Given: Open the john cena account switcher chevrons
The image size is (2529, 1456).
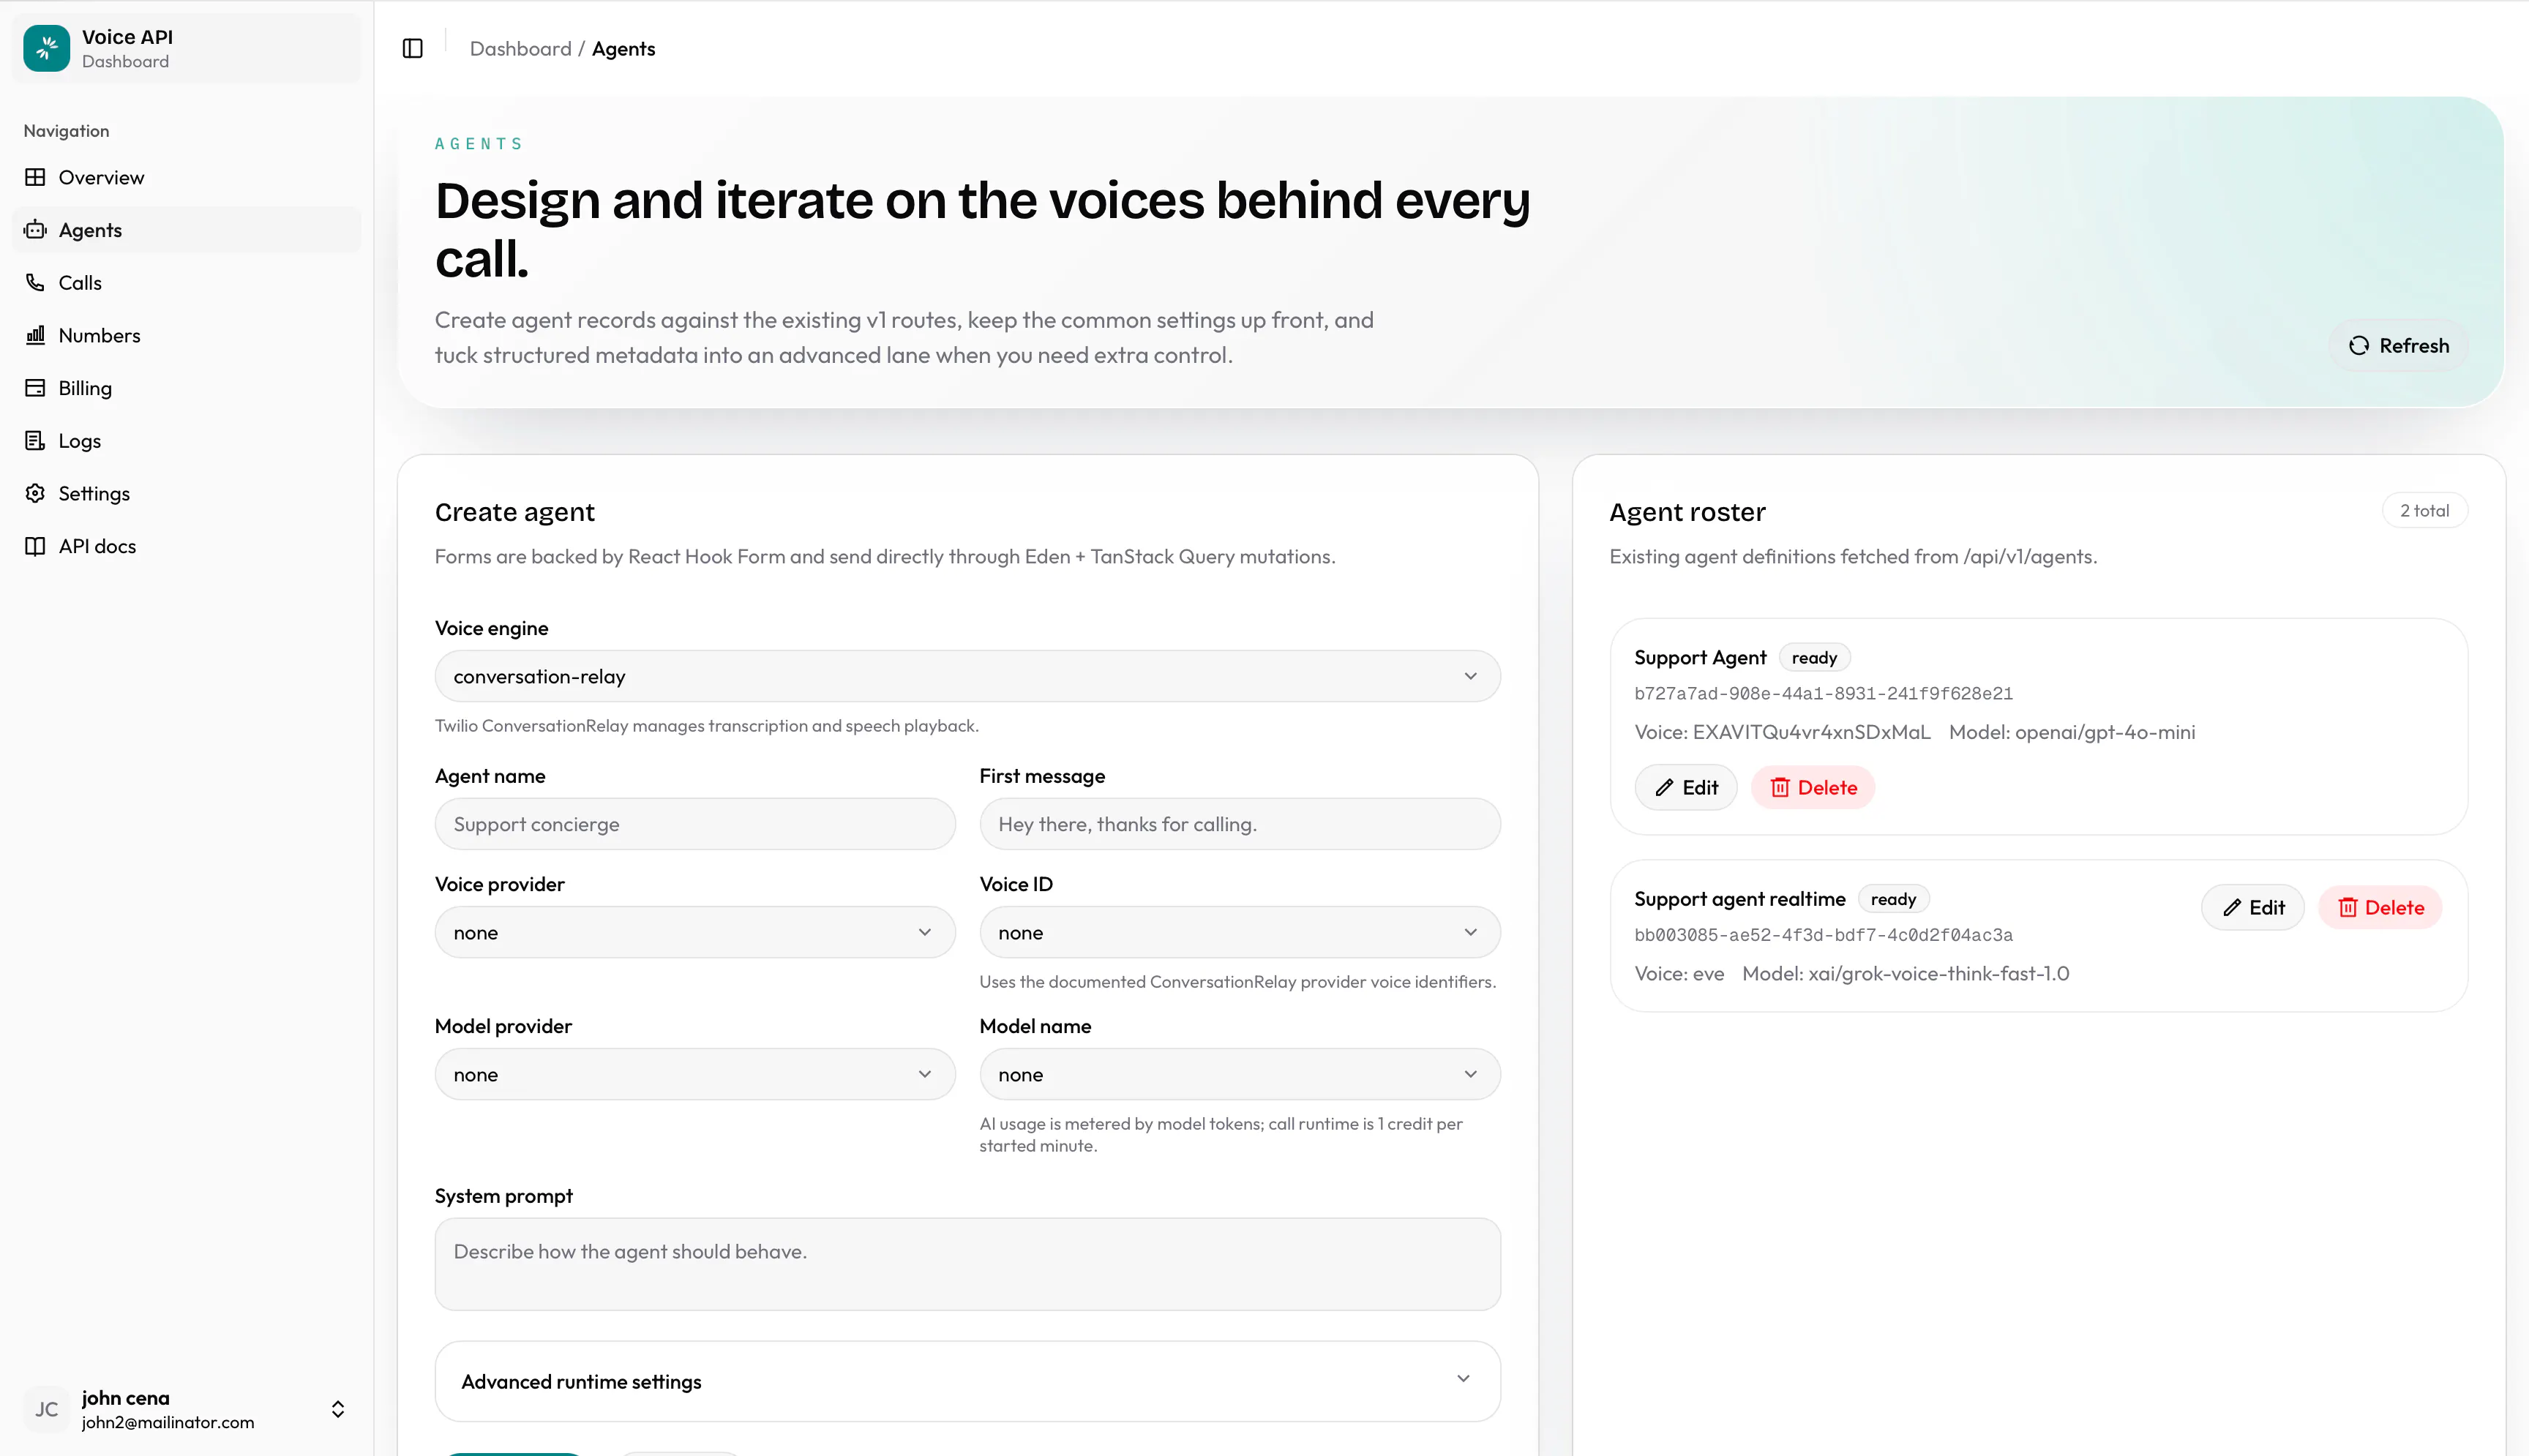Looking at the screenshot, I should coord(337,1409).
